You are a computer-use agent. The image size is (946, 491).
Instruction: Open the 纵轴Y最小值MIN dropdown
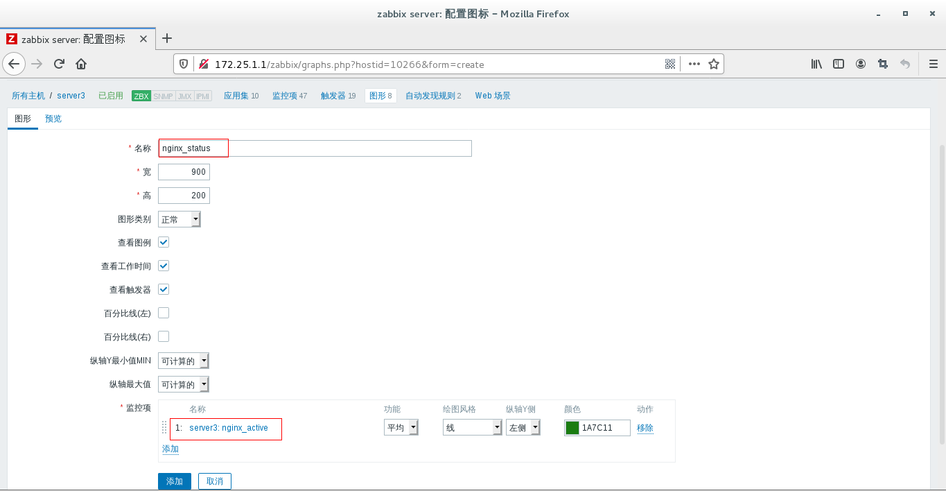pos(184,361)
